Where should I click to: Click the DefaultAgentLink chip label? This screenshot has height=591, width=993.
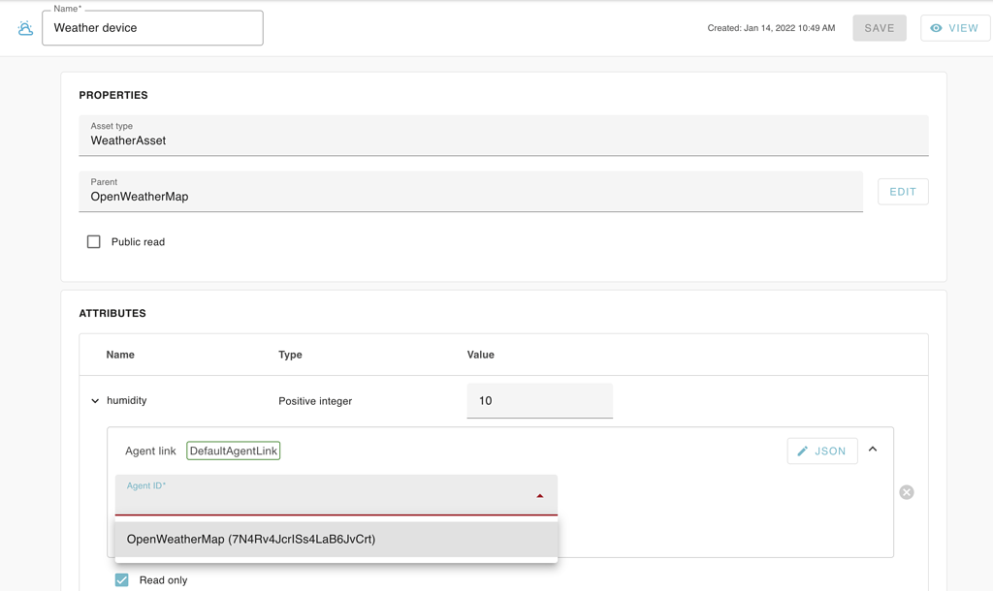click(x=233, y=450)
